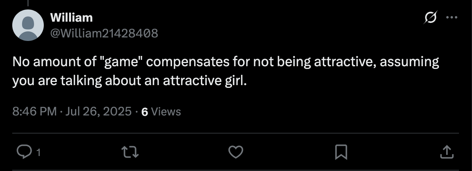Bookmark this post
The height and width of the screenshot is (171, 472).
[341, 151]
